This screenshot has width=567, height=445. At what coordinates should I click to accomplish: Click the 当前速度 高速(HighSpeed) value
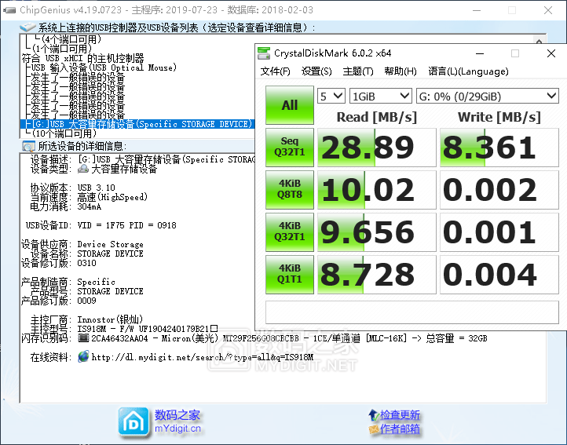[x=112, y=197]
